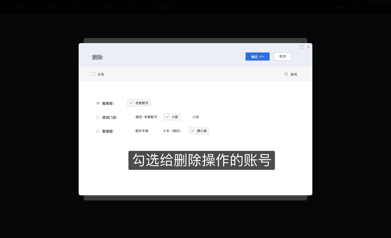Click the magnifier search icon
391x238 pixels.
click(x=286, y=74)
